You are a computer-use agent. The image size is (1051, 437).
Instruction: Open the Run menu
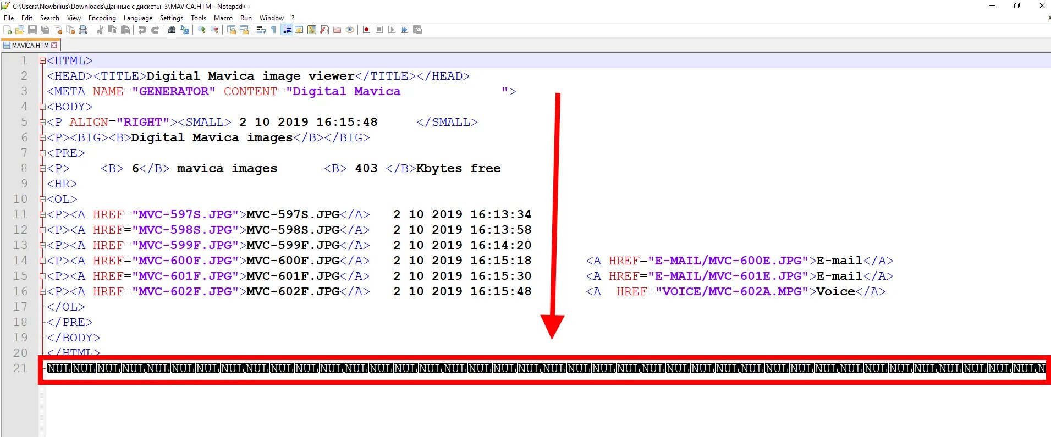246,18
